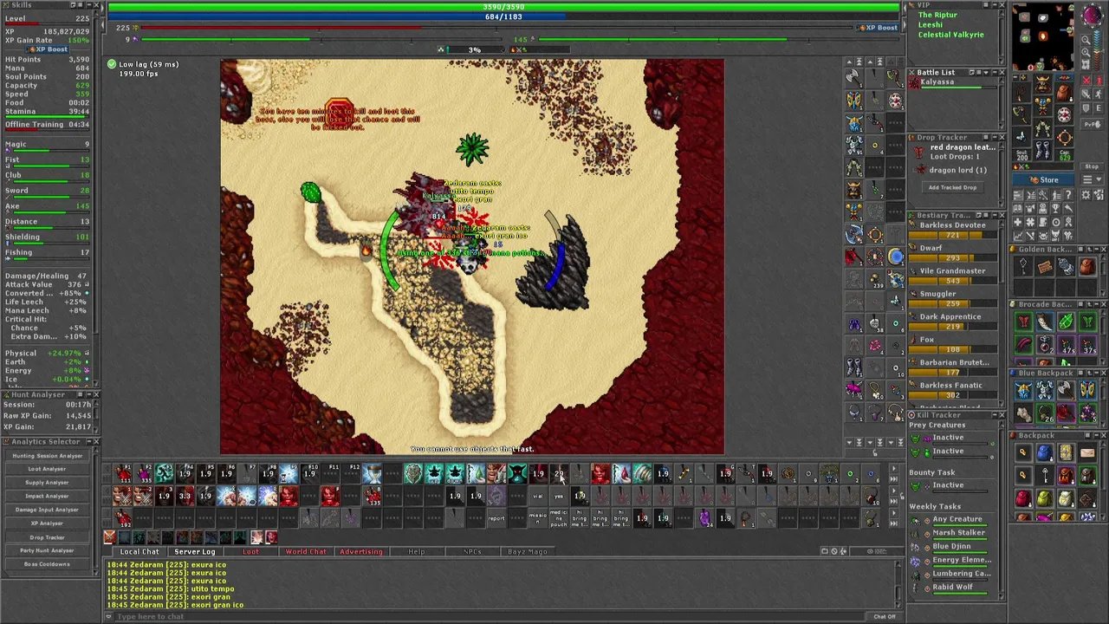
Task: Open Boss Cooldowns
Action: click(48, 564)
